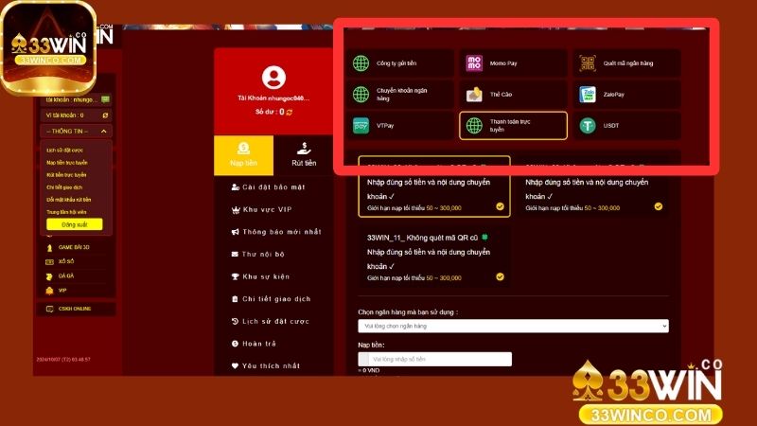This screenshot has width=757, height=426.
Task: Click the 33WIN logo at top left
Action: (x=49, y=47)
